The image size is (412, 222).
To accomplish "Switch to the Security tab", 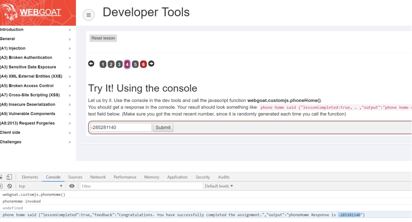I will coord(203,177).
